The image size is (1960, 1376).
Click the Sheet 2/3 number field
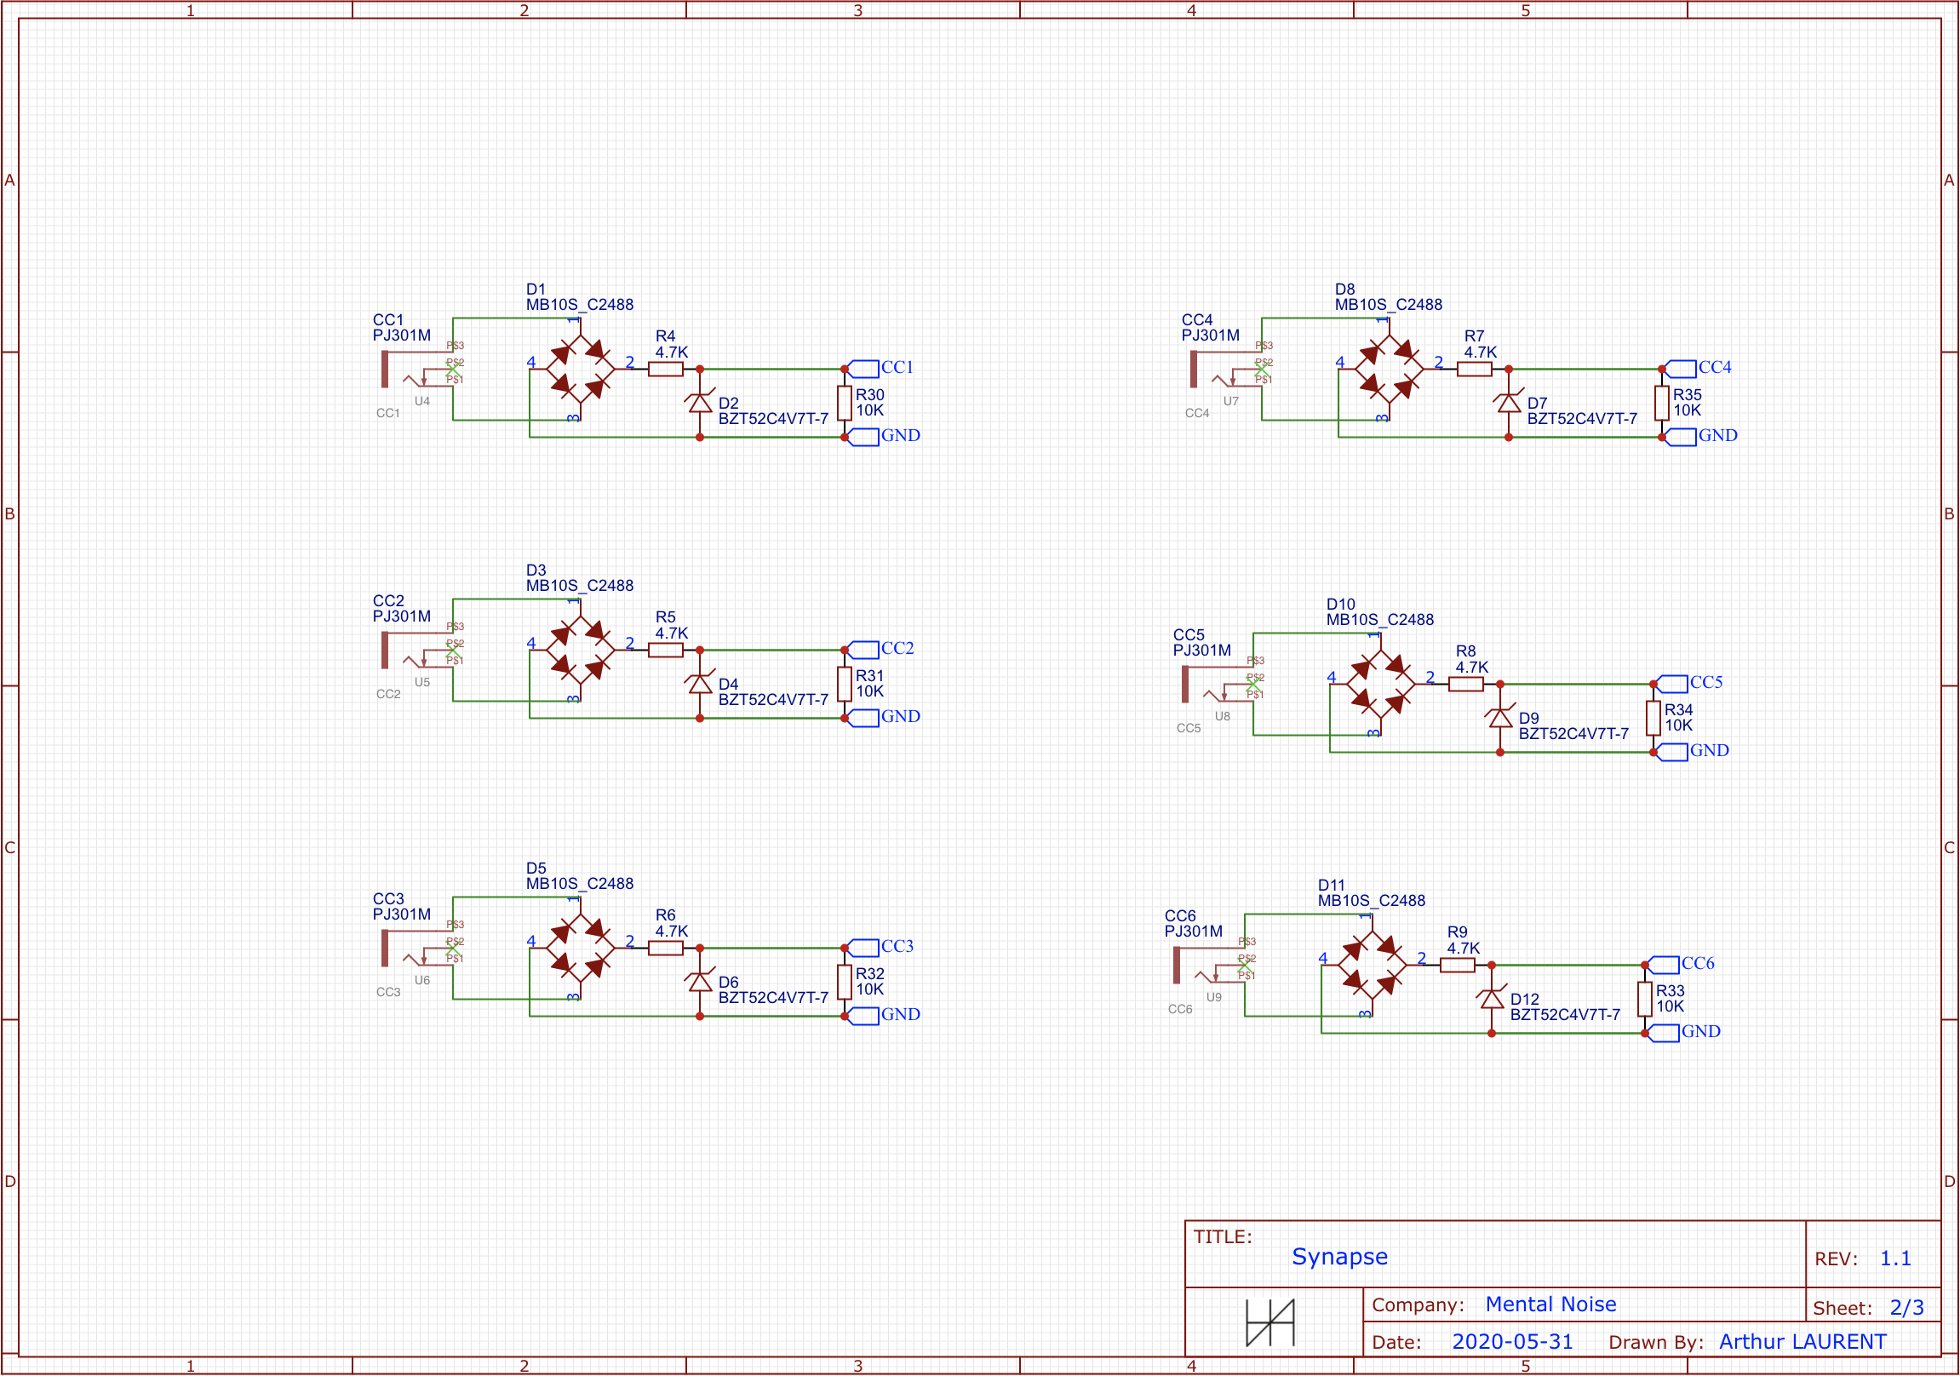tap(1906, 1308)
